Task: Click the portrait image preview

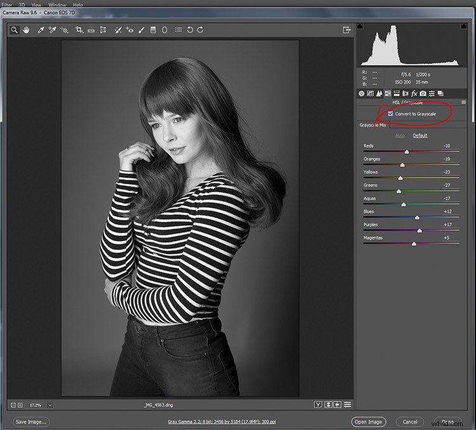Action: (x=180, y=218)
